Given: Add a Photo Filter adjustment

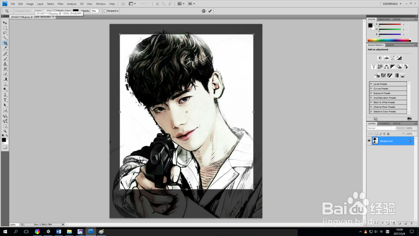Looking at the screenshot, I should 399,67.
